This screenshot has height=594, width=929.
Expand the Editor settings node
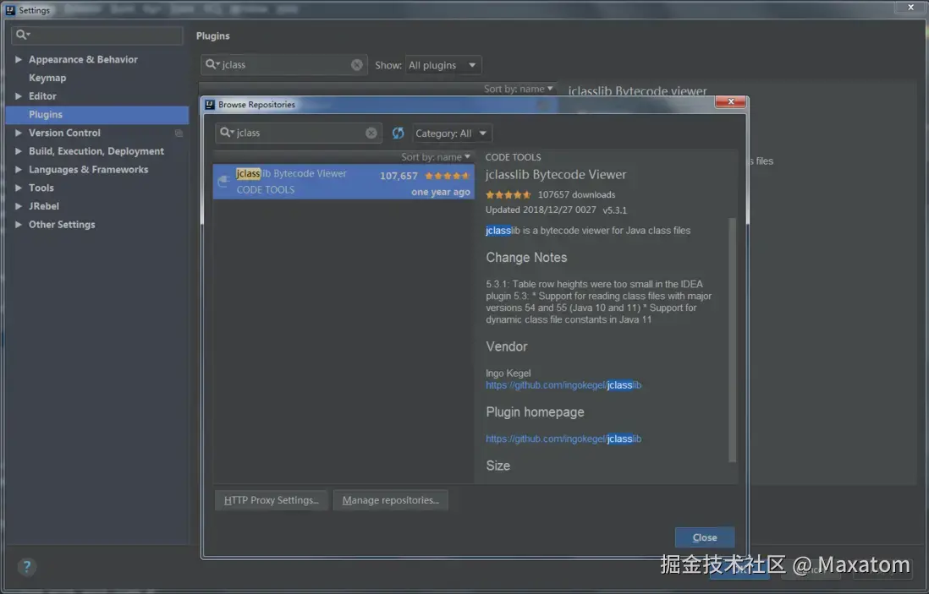19,96
